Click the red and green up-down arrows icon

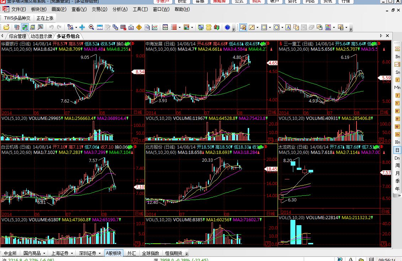[x=216, y=27]
